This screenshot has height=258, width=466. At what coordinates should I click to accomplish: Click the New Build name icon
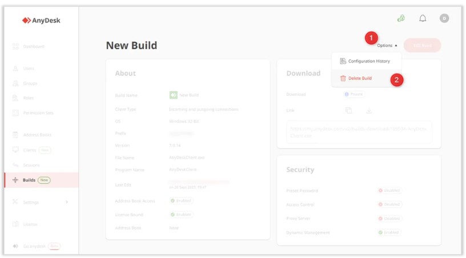(173, 95)
